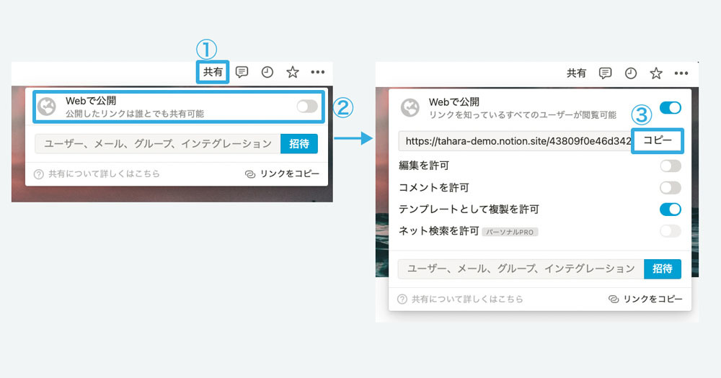Open the 共有について詳しくはこちら link in the left panel
This screenshot has height=378, width=721.
[x=104, y=174]
